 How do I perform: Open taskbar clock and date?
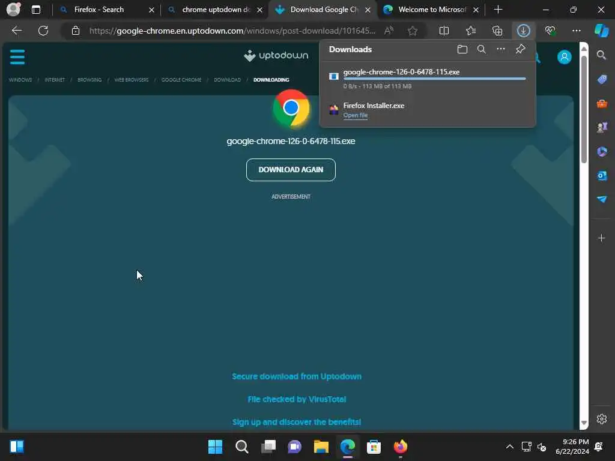click(572, 447)
